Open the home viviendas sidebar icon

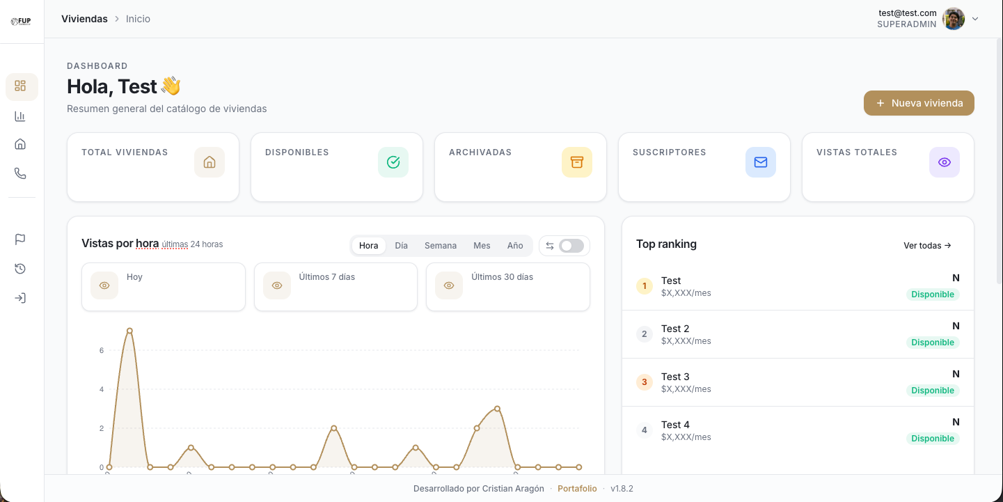(x=20, y=144)
